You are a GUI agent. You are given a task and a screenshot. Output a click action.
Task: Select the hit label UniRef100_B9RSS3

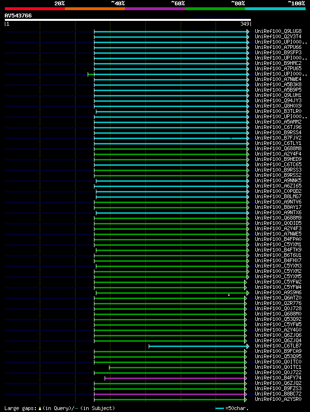278,170
